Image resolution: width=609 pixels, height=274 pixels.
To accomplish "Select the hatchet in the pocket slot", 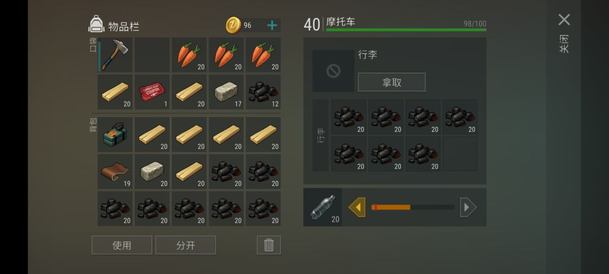I will (x=116, y=55).
